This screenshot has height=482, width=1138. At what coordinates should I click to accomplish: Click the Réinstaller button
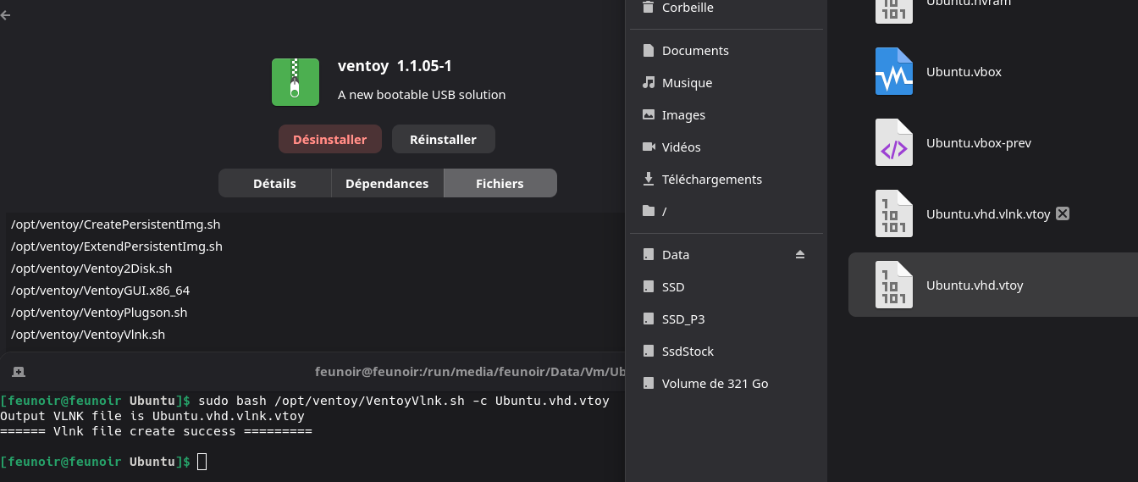[443, 140]
